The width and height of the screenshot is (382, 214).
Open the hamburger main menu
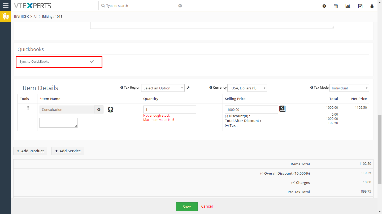pos(5,5)
